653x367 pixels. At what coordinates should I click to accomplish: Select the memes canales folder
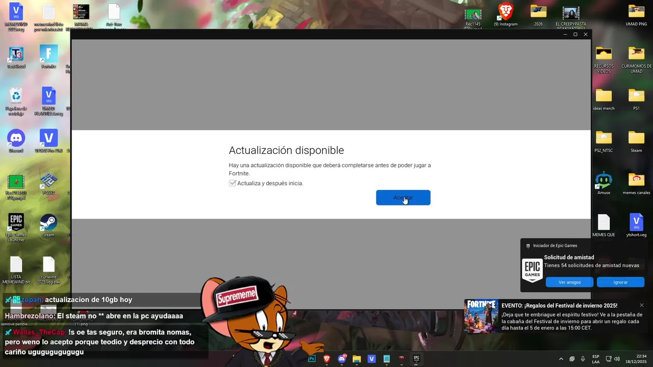tap(636, 183)
